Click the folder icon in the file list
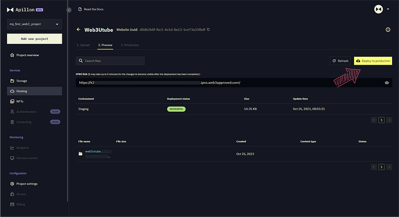This screenshot has width=399, height=217. (80, 154)
